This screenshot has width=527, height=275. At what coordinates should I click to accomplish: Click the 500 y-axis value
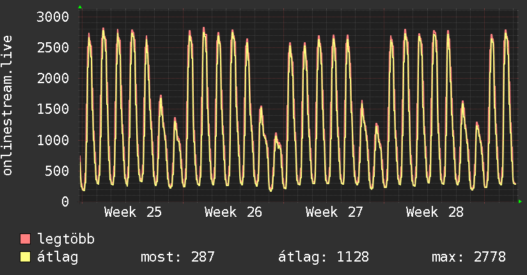tap(57, 171)
